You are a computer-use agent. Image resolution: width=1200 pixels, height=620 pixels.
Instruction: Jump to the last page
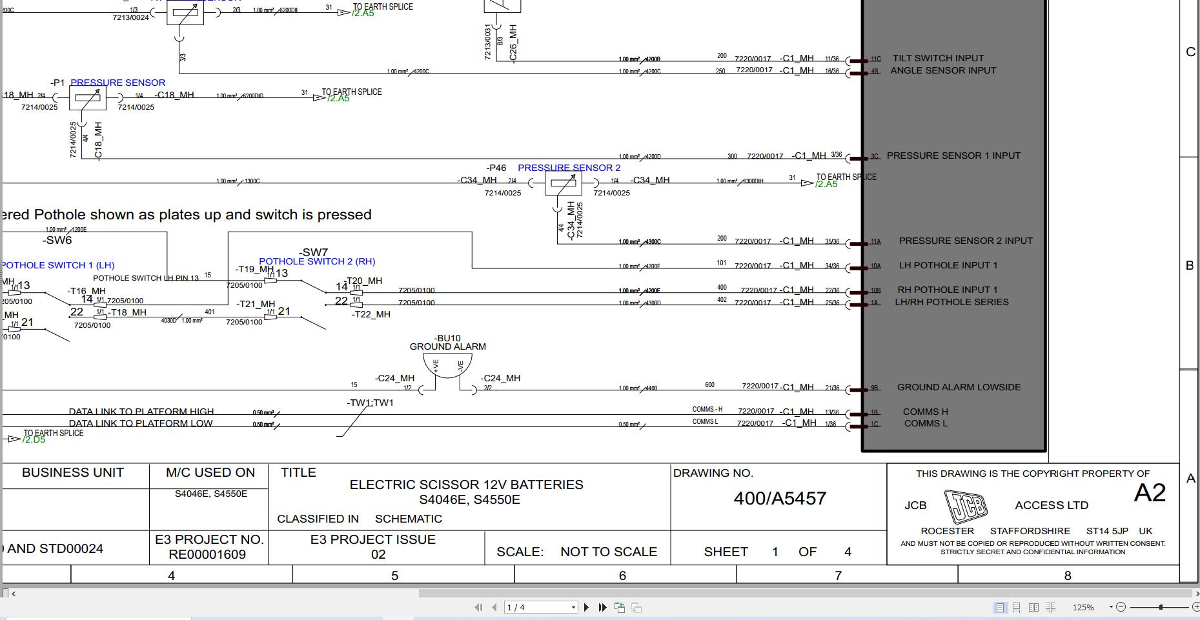coord(603,607)
